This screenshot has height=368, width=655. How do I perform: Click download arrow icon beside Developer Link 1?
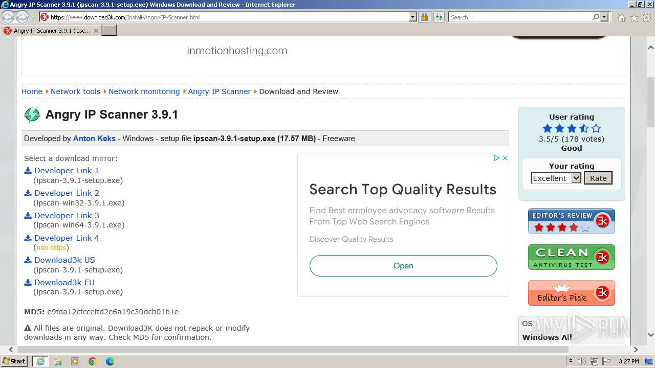[28, 171]
